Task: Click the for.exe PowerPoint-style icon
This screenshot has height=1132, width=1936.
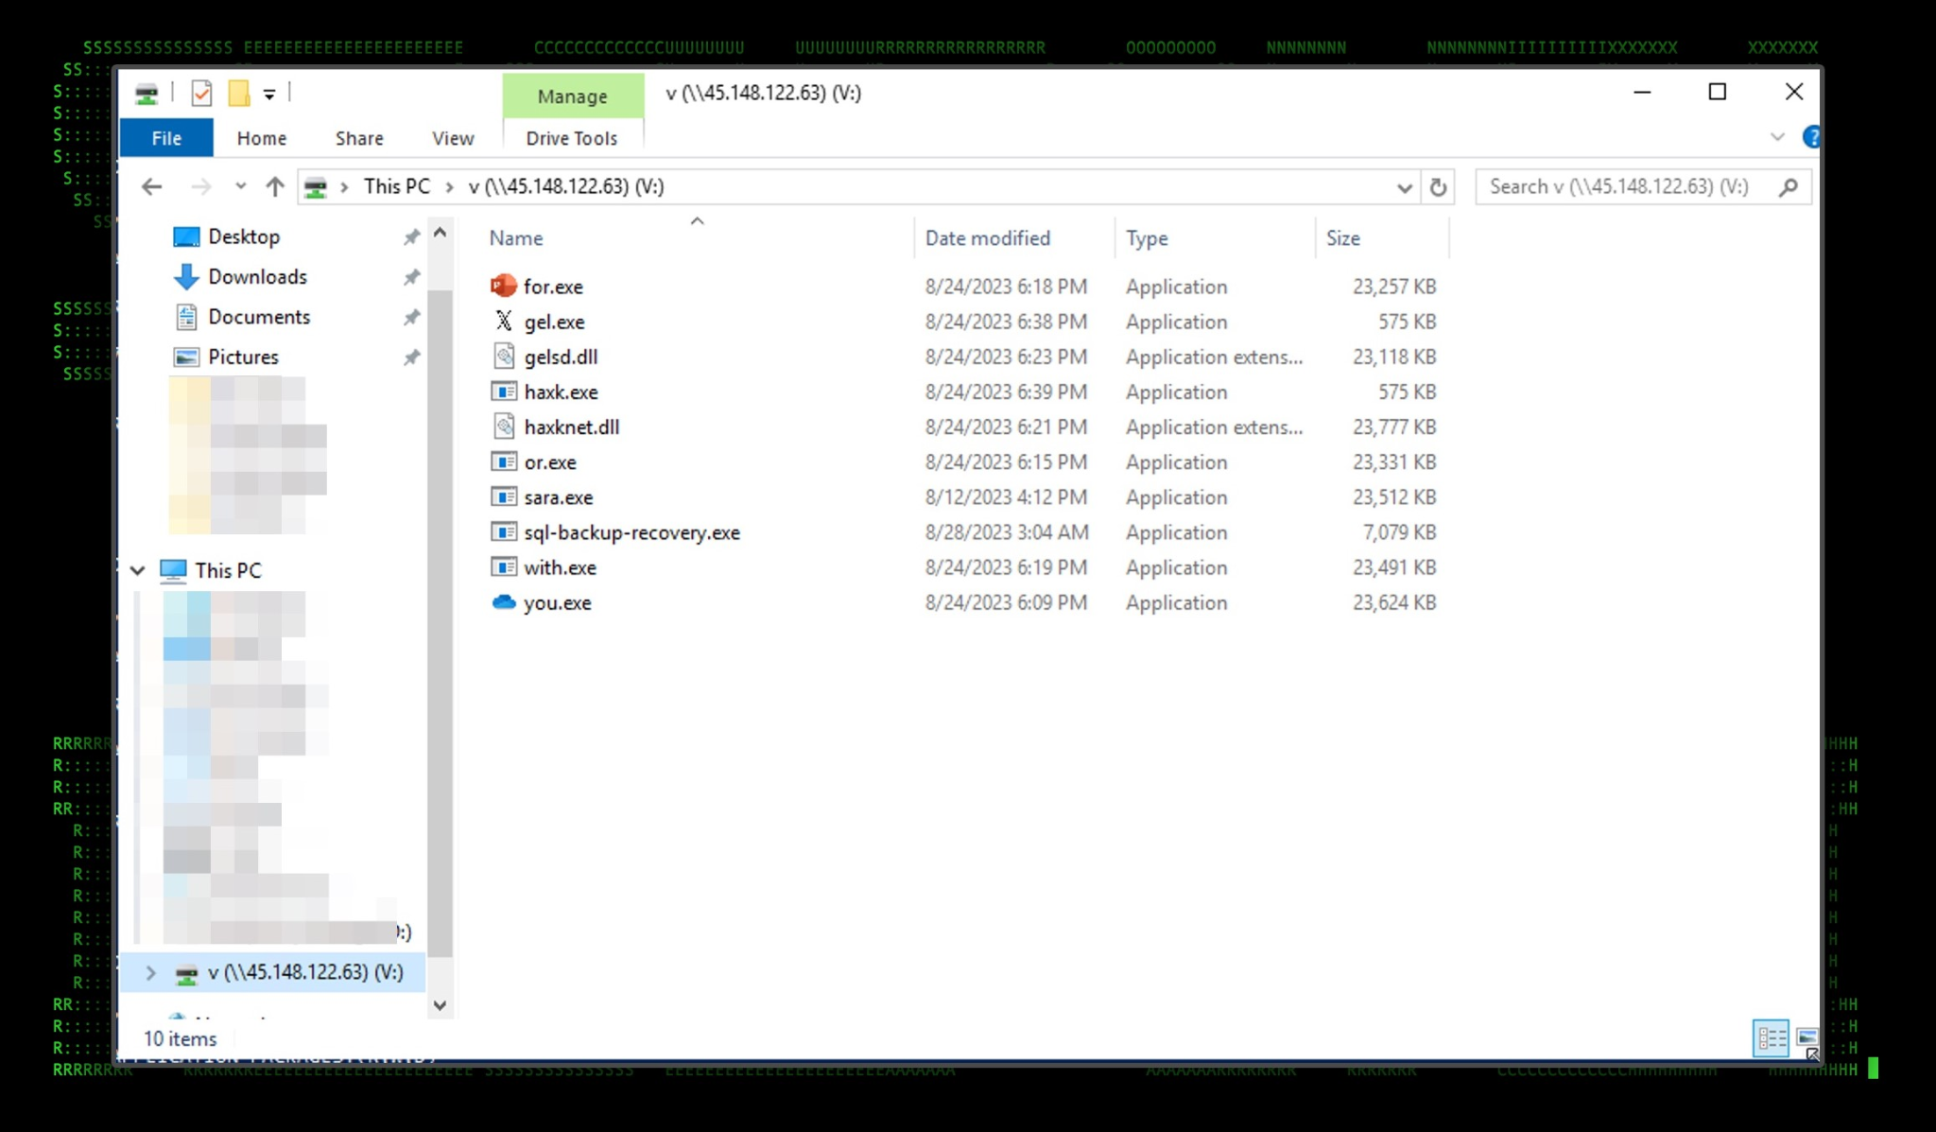Action: click(504, 286)
